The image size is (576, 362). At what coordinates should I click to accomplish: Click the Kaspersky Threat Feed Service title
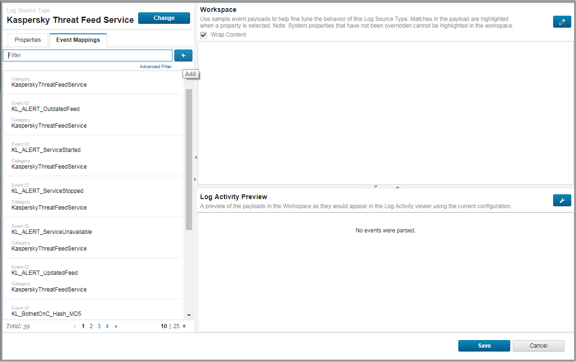coord(71,20)
